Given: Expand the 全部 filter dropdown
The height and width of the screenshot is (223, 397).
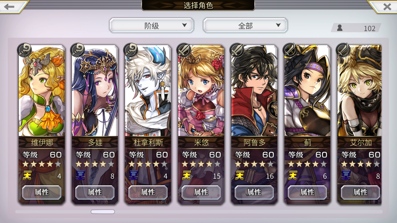Looking at the screenshot, I should point(245,26).
